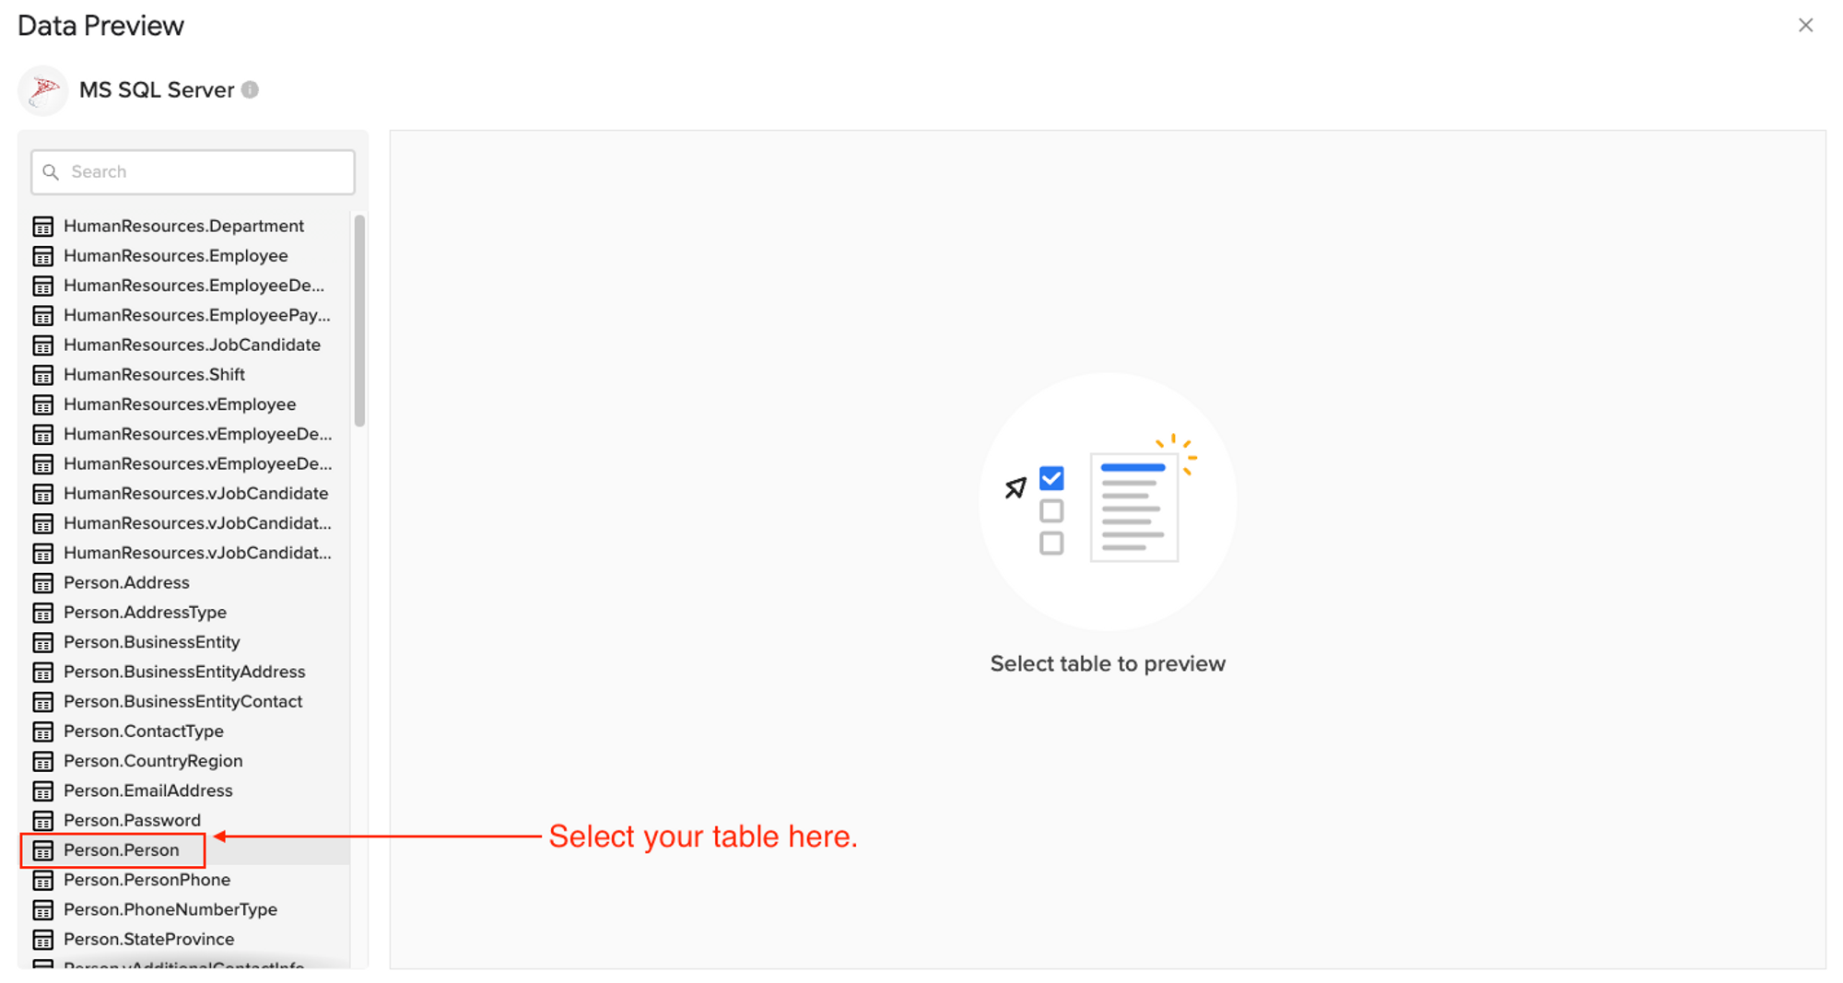Open HumanResources.JobCandidate table preview
This screenshot has width=1843, height=983.
point(192,345)
